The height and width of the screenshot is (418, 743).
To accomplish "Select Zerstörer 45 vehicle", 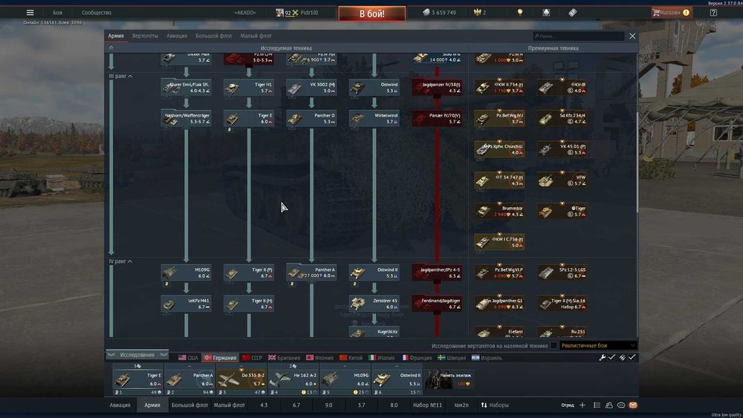I will coord(374,304).
